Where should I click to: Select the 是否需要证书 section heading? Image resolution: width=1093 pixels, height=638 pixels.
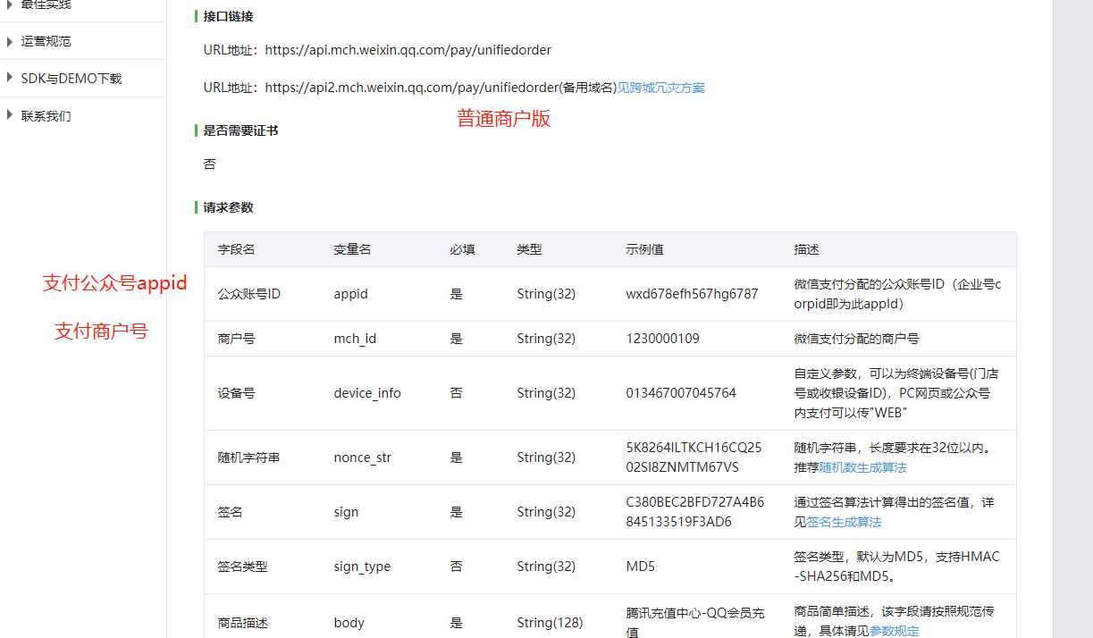click(240, 130)
